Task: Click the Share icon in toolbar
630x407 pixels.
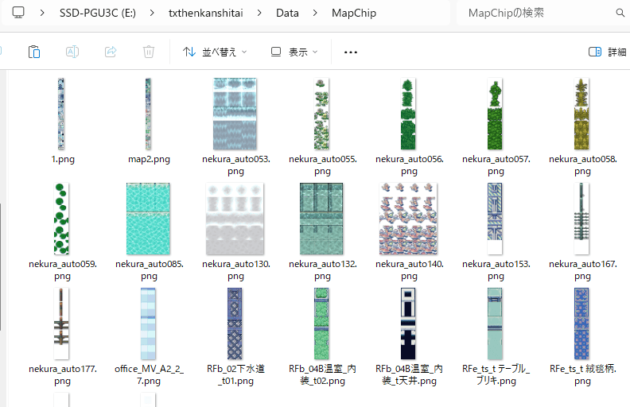Action: click(x=111, y=52)
